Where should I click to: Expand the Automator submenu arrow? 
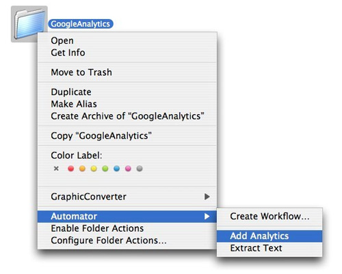click(207, 216)
